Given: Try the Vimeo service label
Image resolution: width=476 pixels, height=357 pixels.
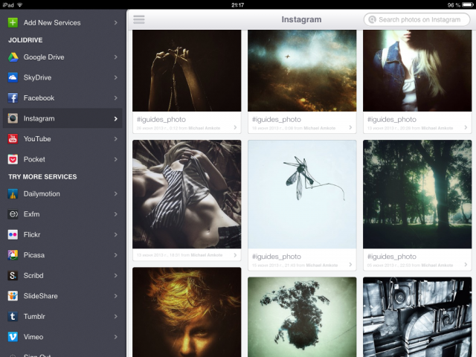Looking at the screenshot, I should coord(33,337).
